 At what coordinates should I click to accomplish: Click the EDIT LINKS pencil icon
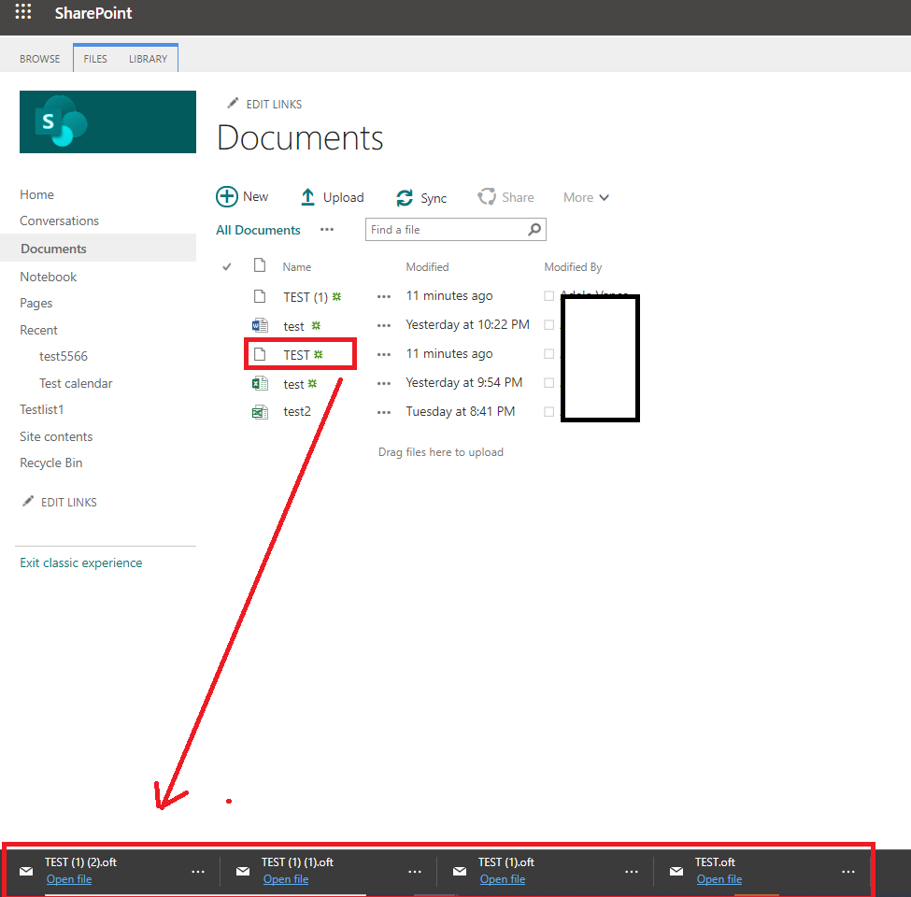233,103
